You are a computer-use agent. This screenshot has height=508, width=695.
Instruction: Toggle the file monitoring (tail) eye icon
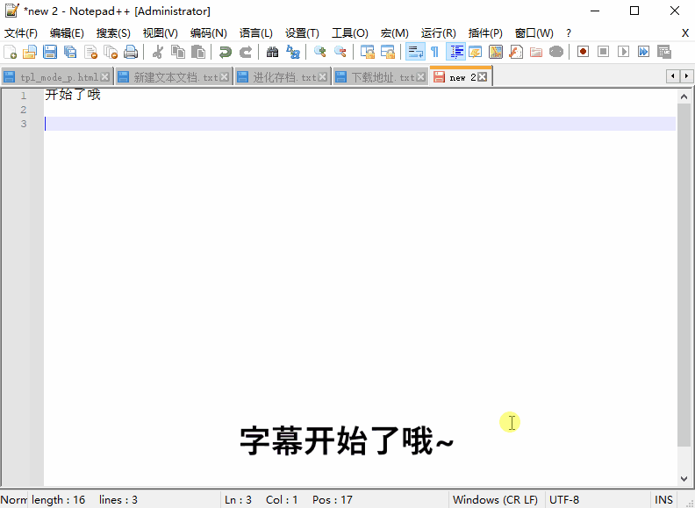point(556,52)
